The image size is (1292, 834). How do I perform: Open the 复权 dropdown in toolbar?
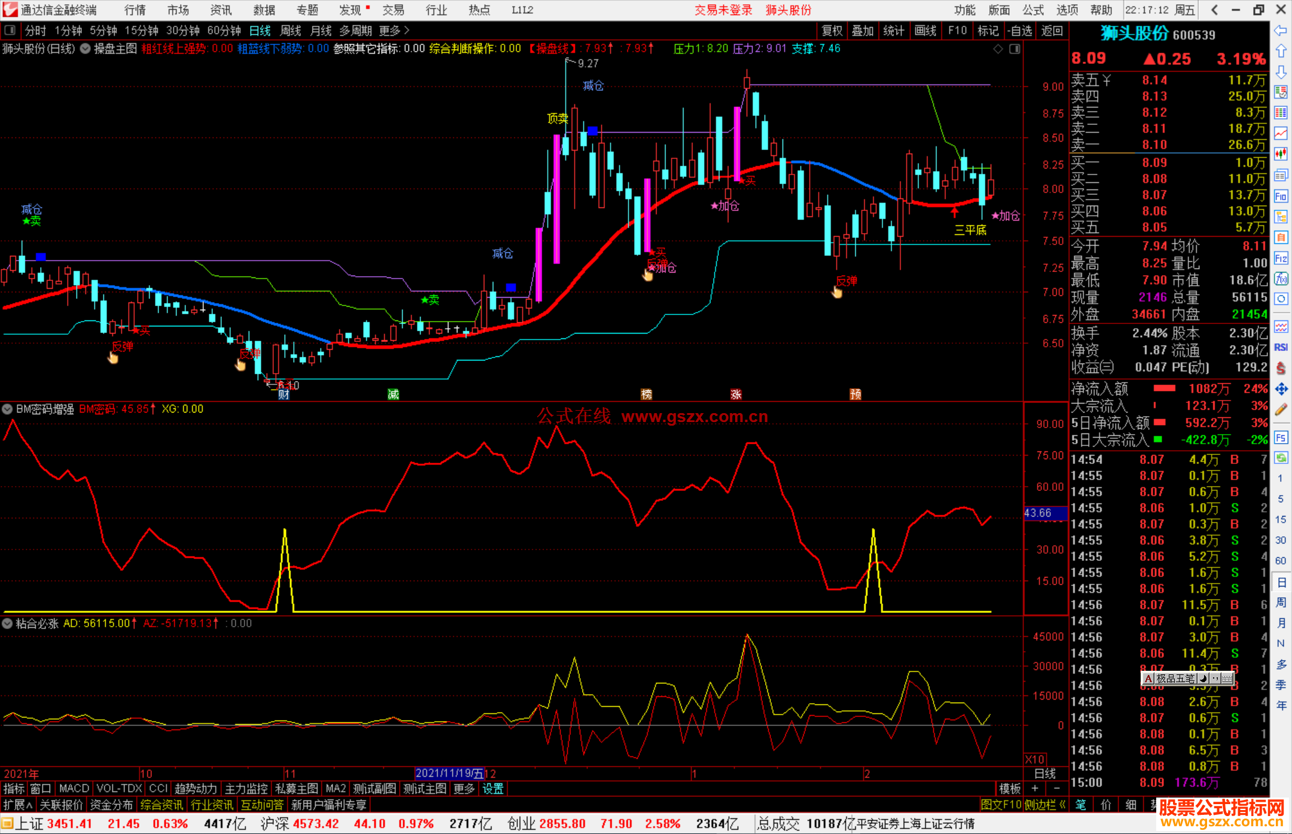pyautogui.click(x=832, y=30)
